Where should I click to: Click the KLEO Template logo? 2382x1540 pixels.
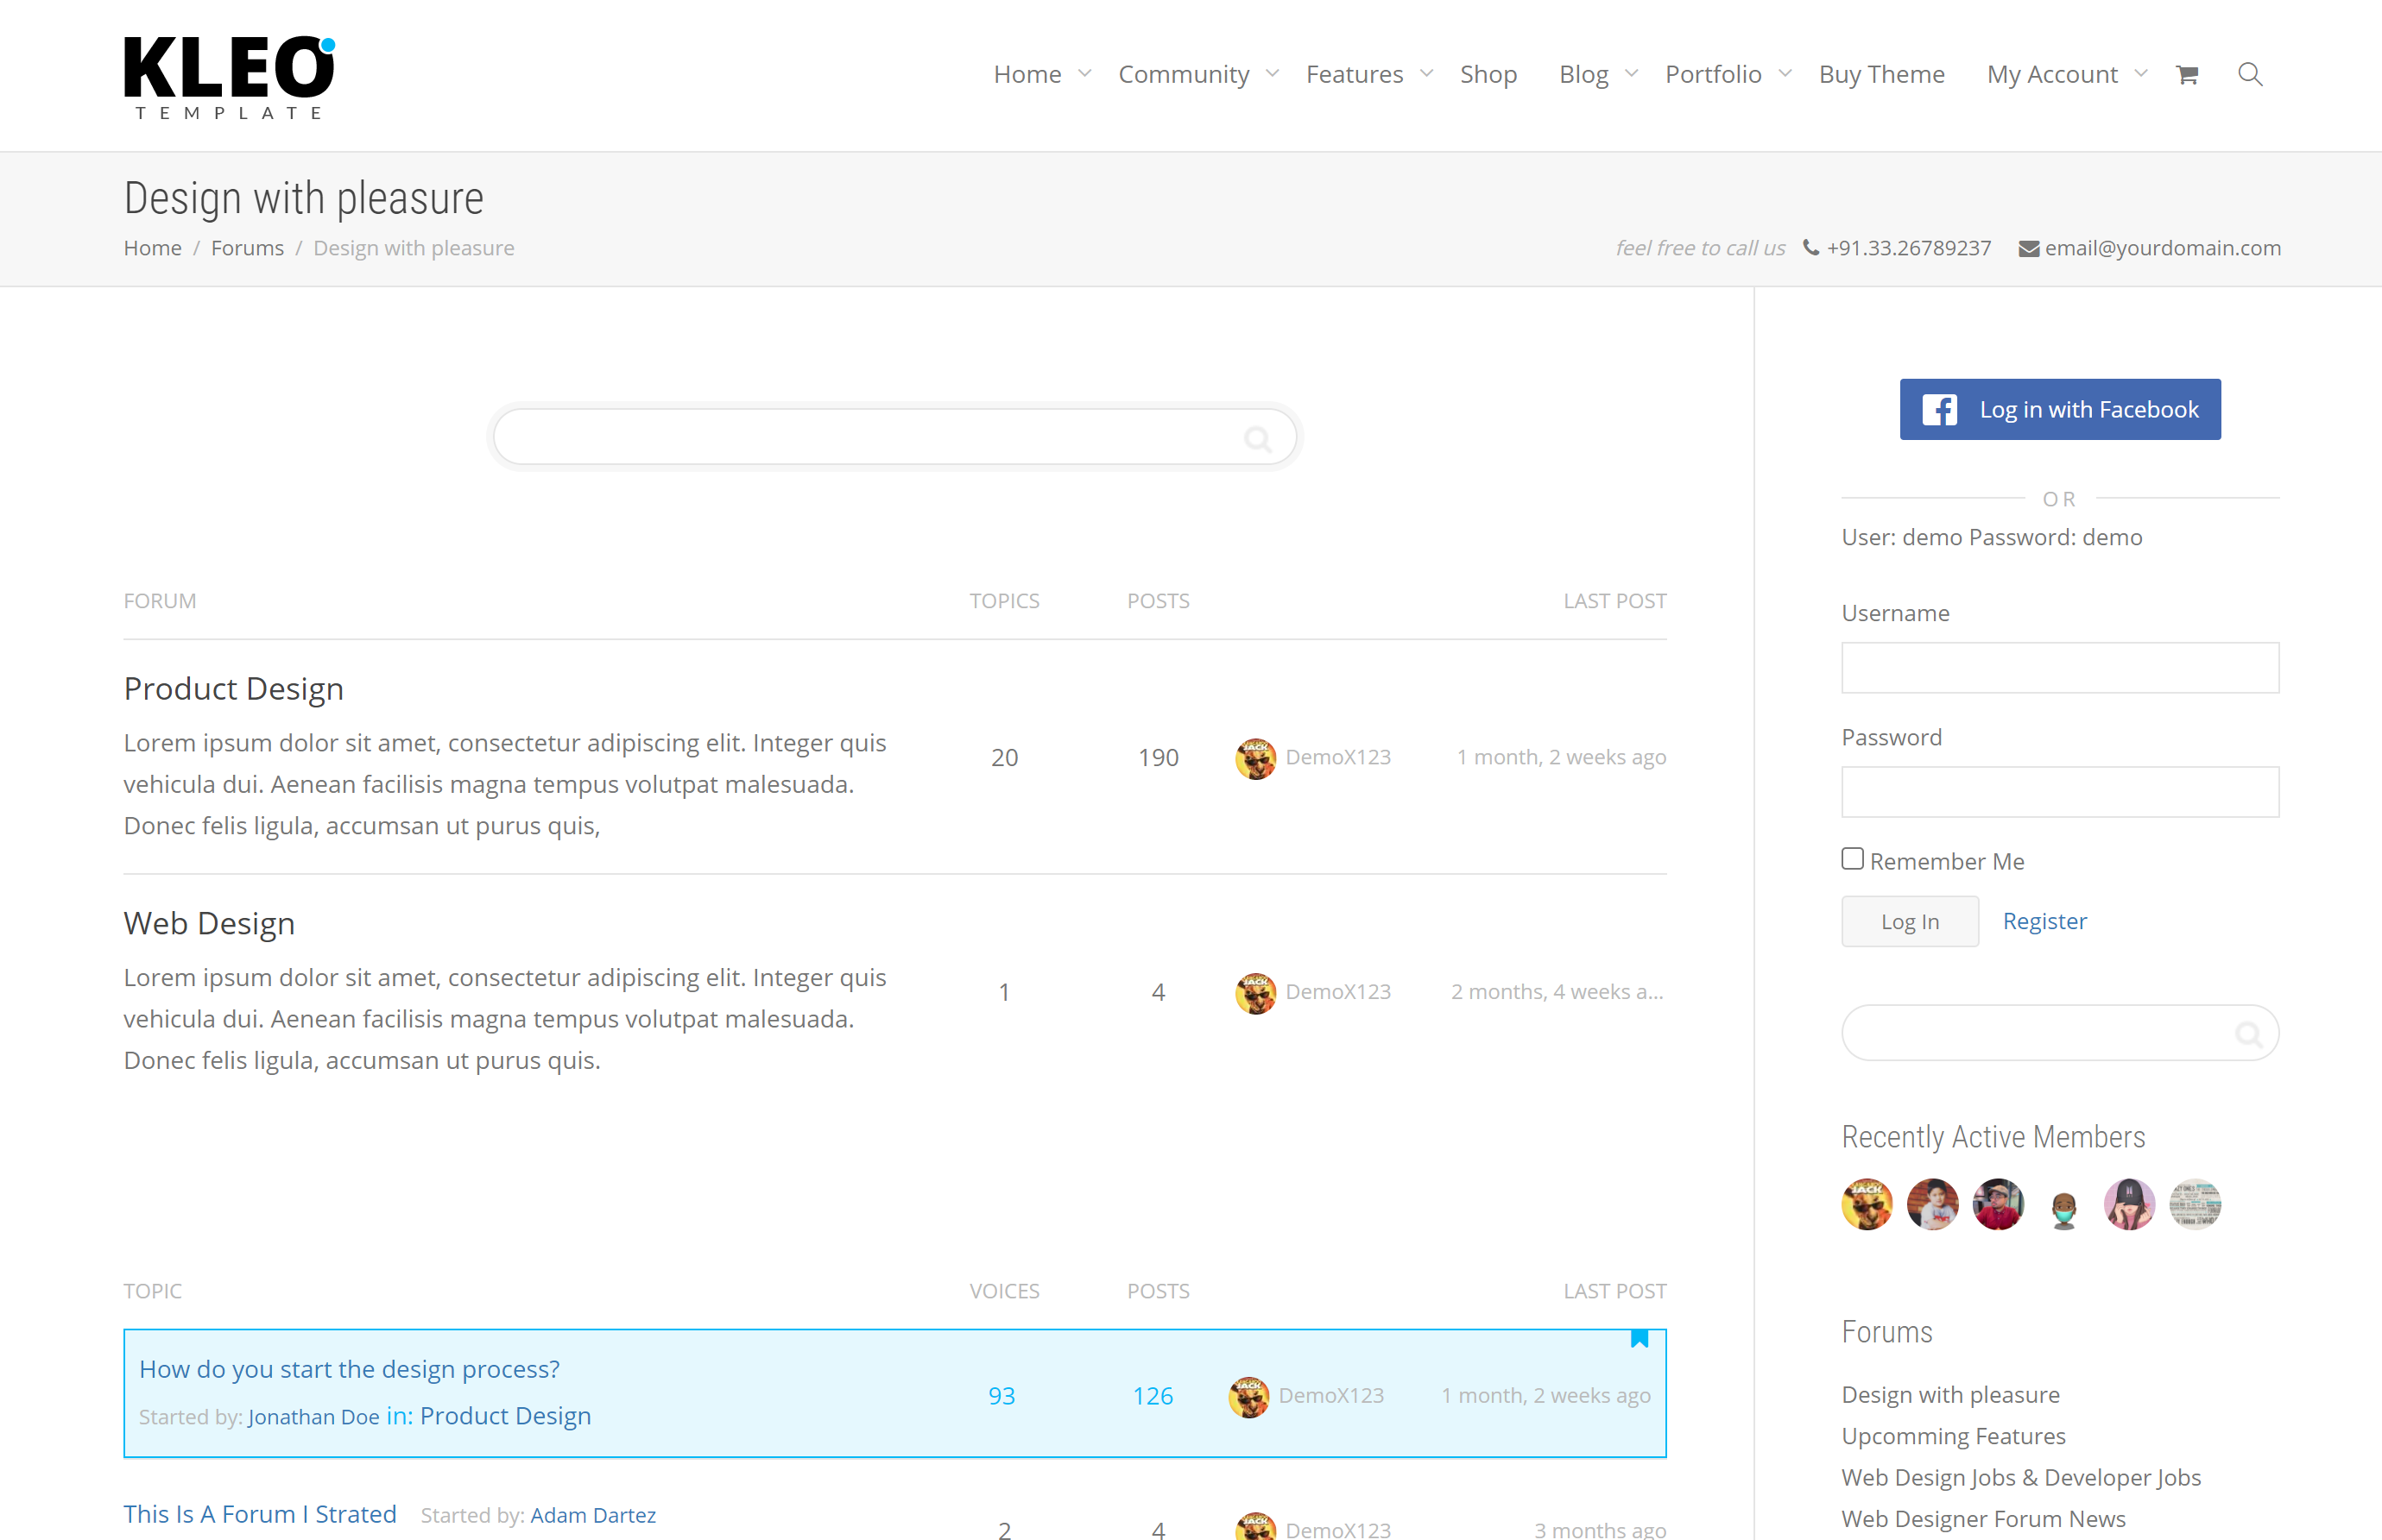(229, 77)
